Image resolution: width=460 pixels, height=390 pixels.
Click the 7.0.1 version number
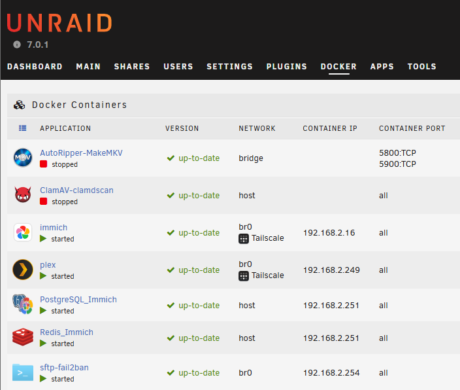tap(37, 44)
